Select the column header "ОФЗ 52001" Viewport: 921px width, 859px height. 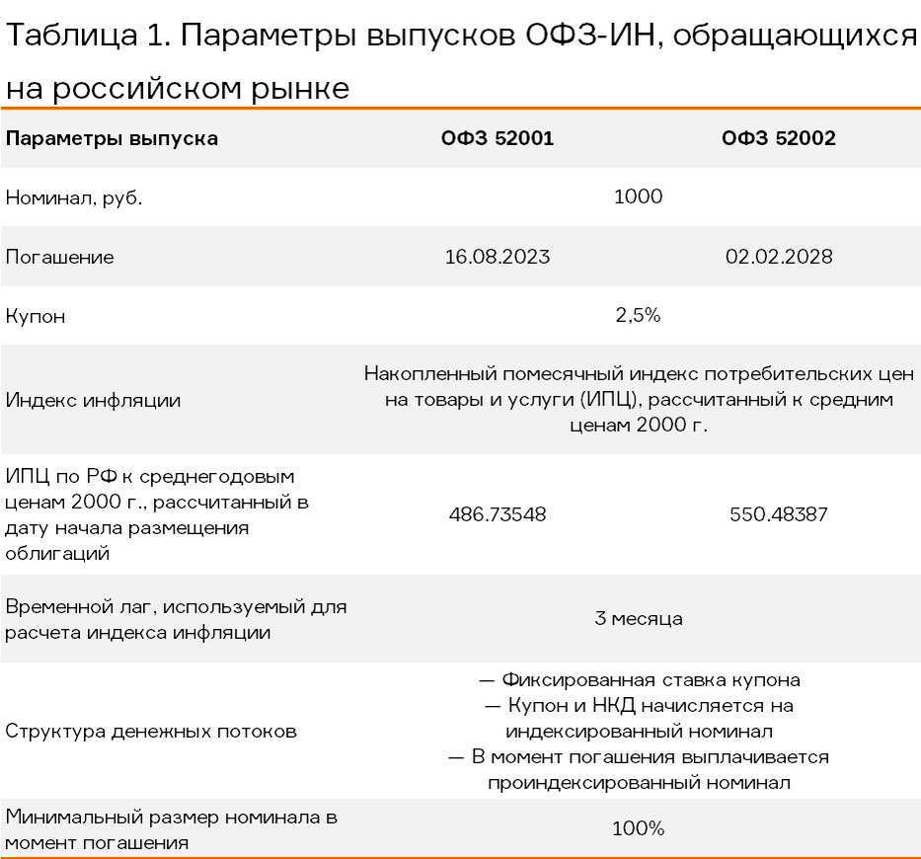pyautogui.click(x=496, y=138)
